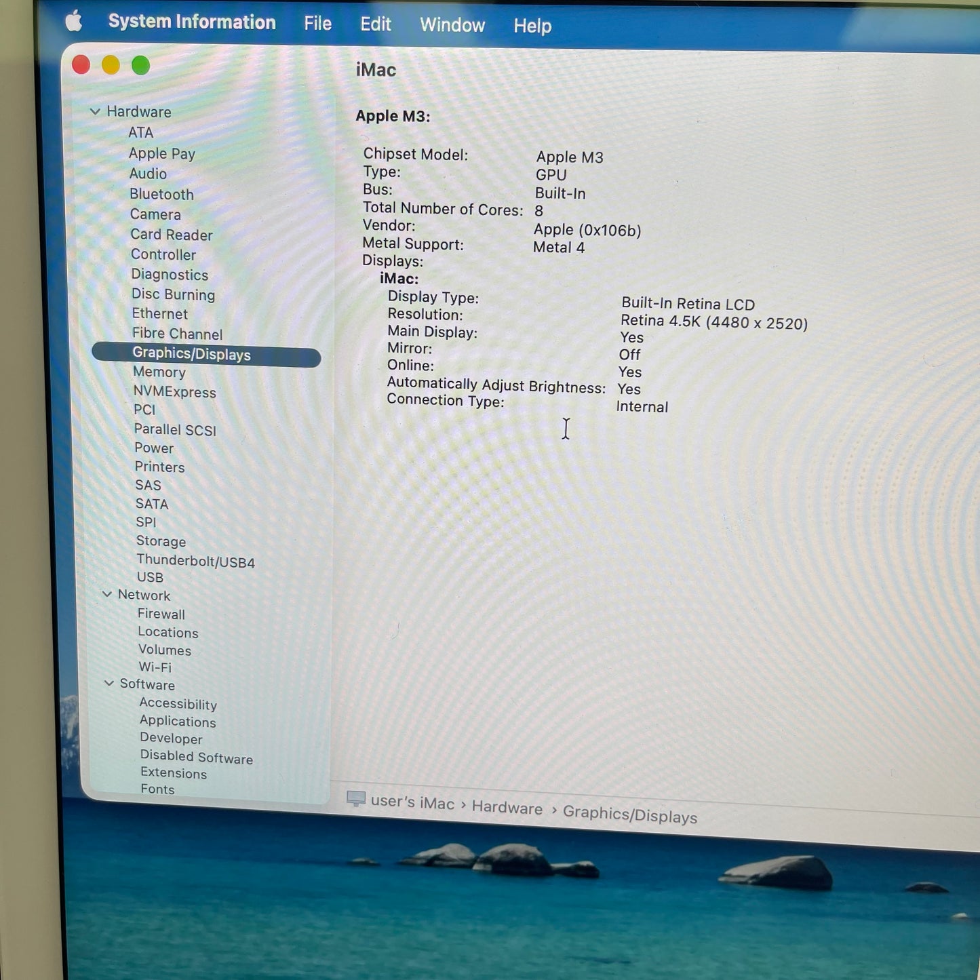Select Printers in the sidebar
980x980 pixels.
coord(159,467)
